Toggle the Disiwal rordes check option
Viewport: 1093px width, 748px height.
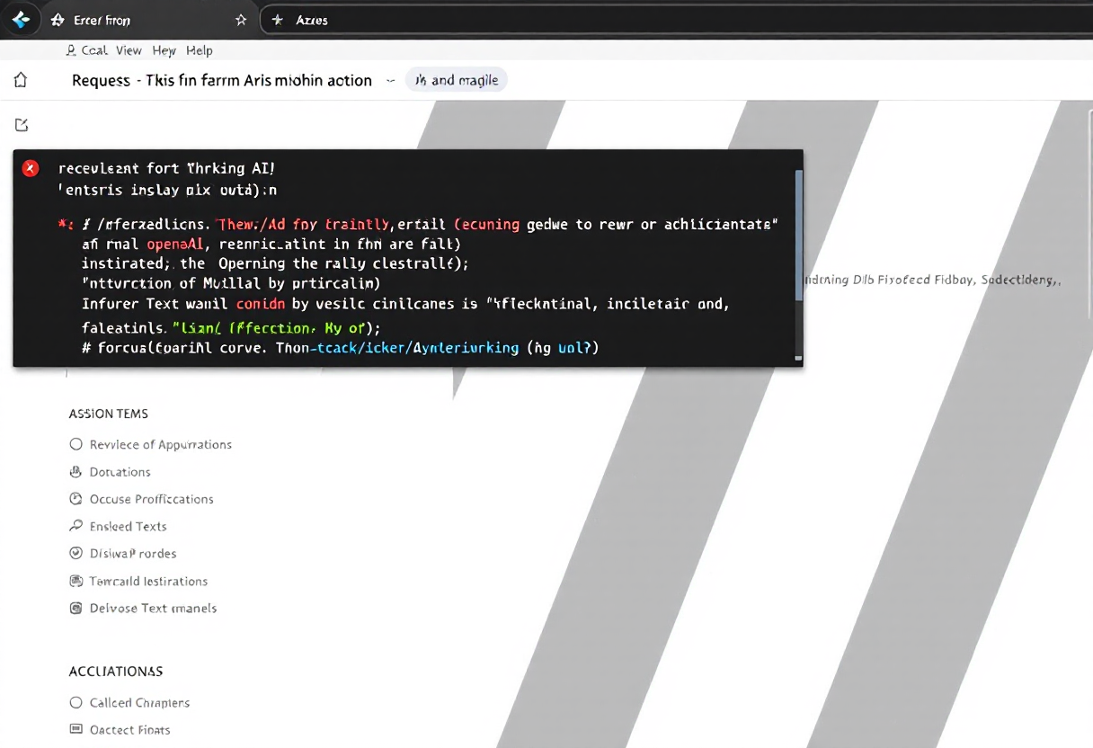pyautogui.click(x=76, y=554)
